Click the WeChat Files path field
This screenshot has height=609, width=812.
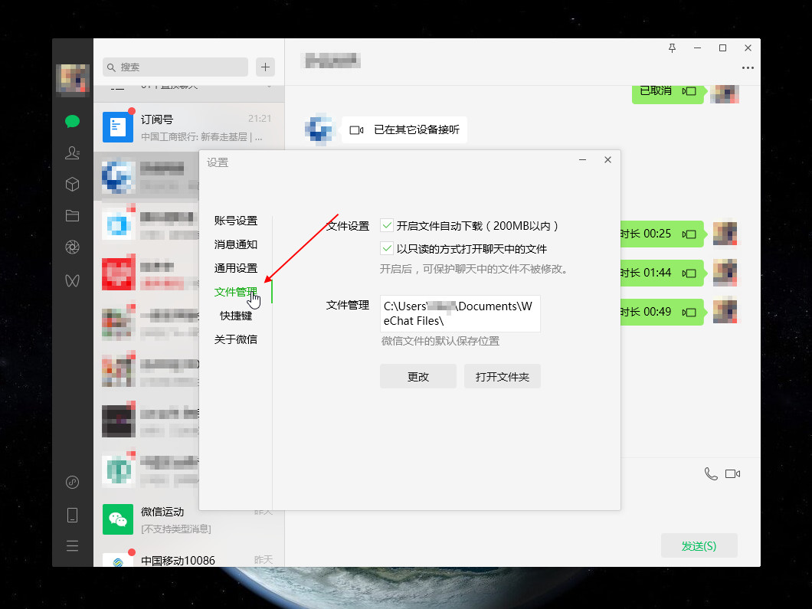460,313
